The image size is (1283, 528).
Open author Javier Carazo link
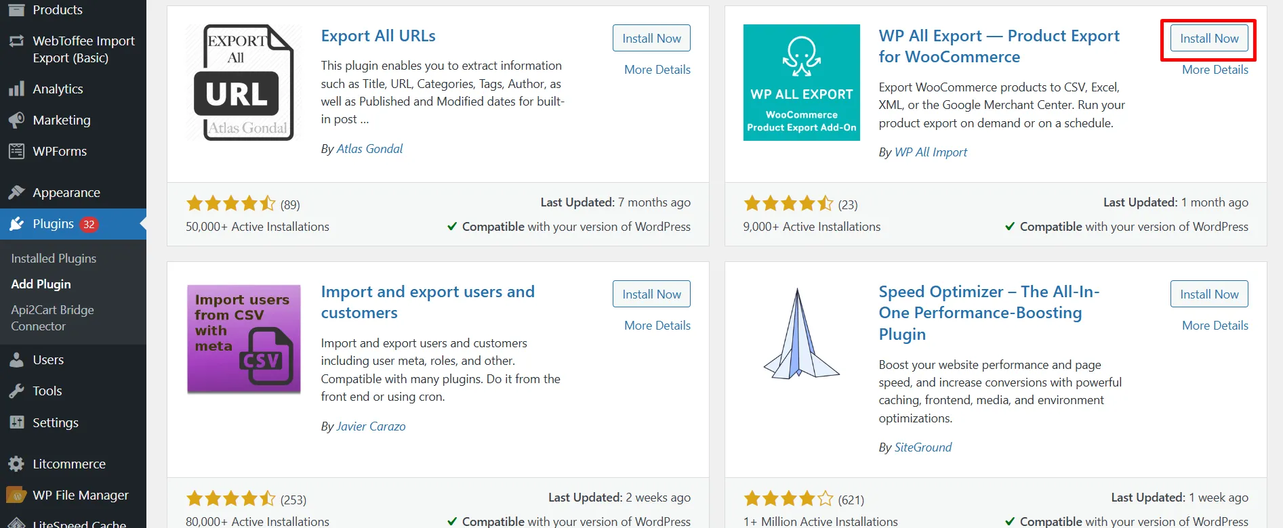(371, 426)
